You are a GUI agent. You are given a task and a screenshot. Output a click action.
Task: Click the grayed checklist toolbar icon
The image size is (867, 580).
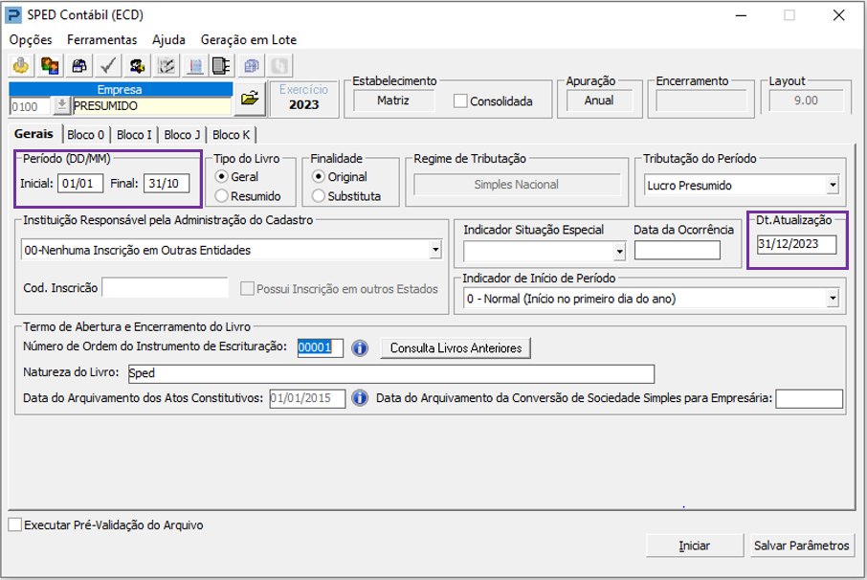pyautogui.click(x=166, y=66)
